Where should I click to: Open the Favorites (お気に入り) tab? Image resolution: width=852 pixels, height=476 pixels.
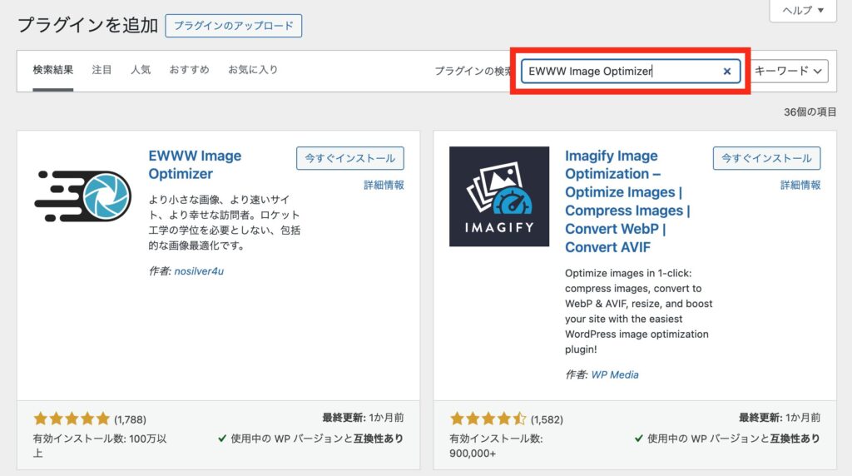[253, 70]
